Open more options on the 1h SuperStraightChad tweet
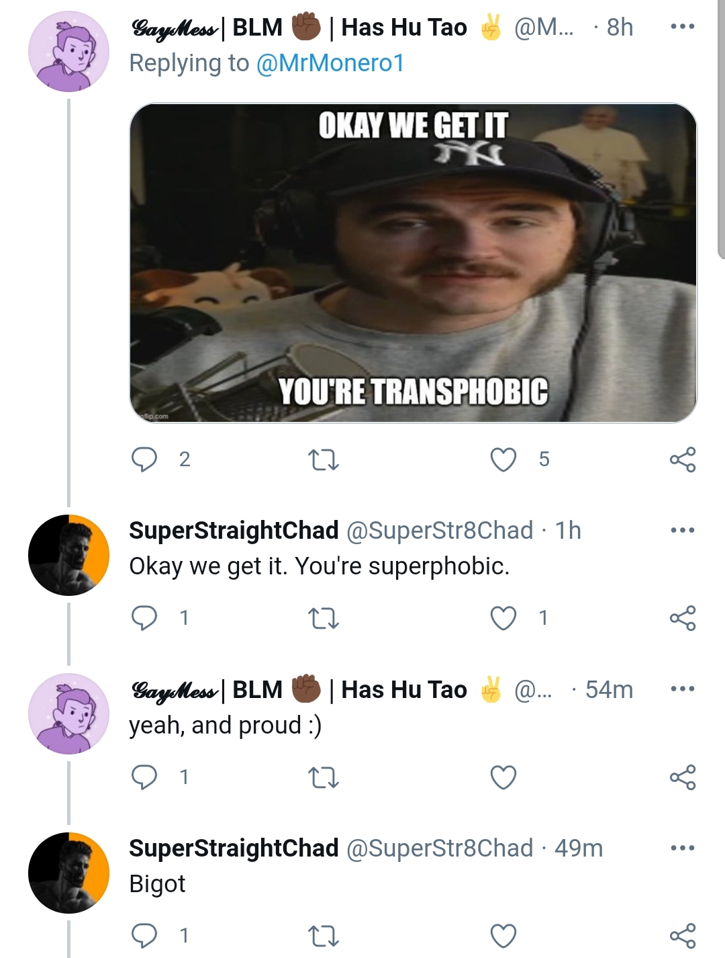 click(x=683, y=530)
